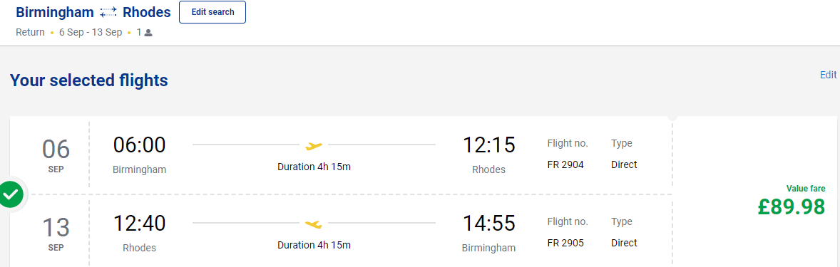This screenshot has height=267, width=840.
Task: Click the Value fare label
Action: (806, 189)
